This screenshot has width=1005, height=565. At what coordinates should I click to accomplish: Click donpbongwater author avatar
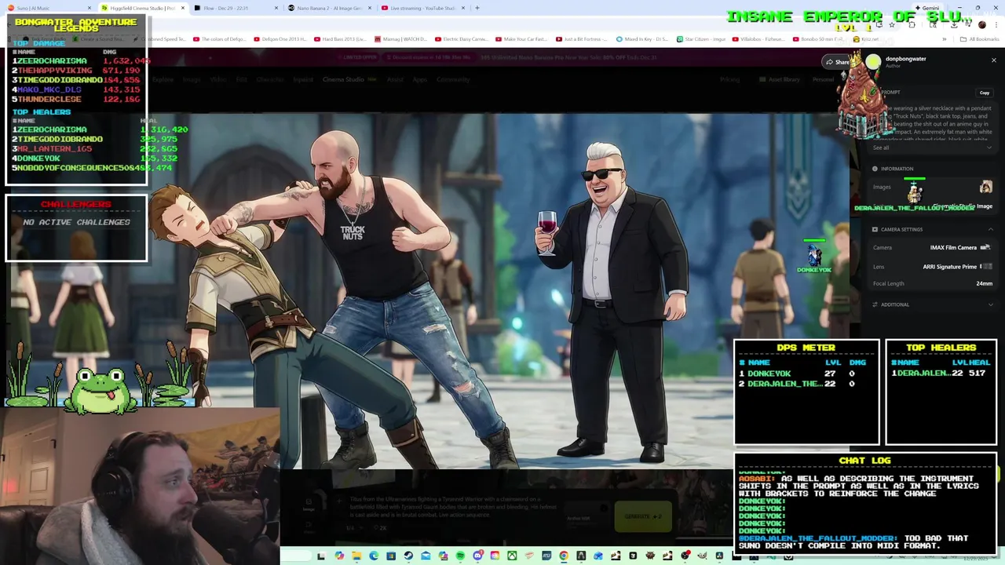(x=873, y=62)
